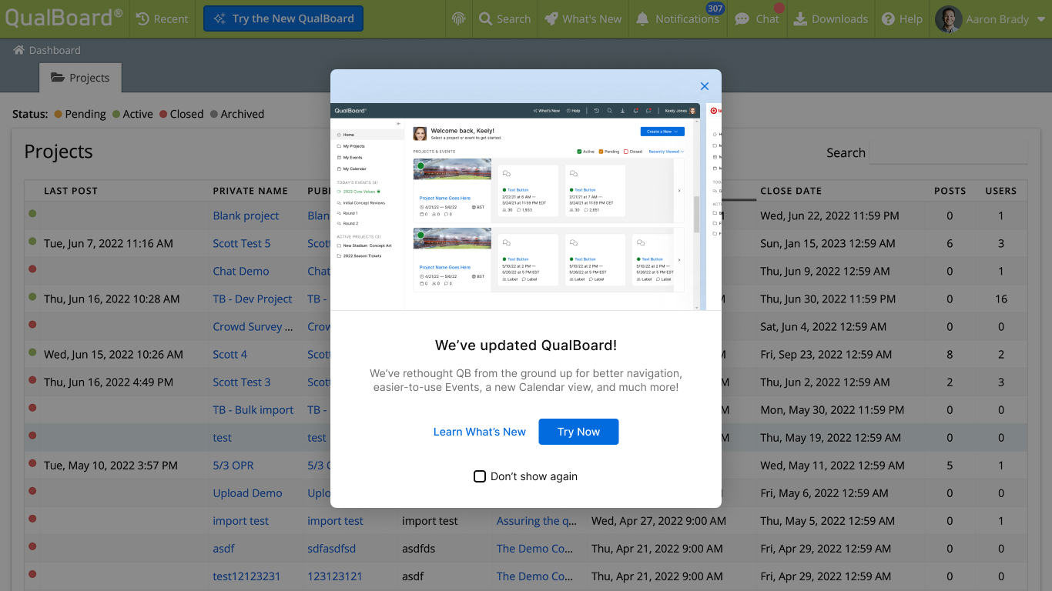Open the Chat panel
The height and width of the screenshot is (591, 1052).
[757, 18]
